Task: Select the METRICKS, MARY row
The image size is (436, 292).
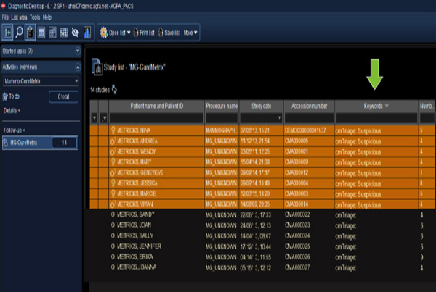Action: click(262, 162)
